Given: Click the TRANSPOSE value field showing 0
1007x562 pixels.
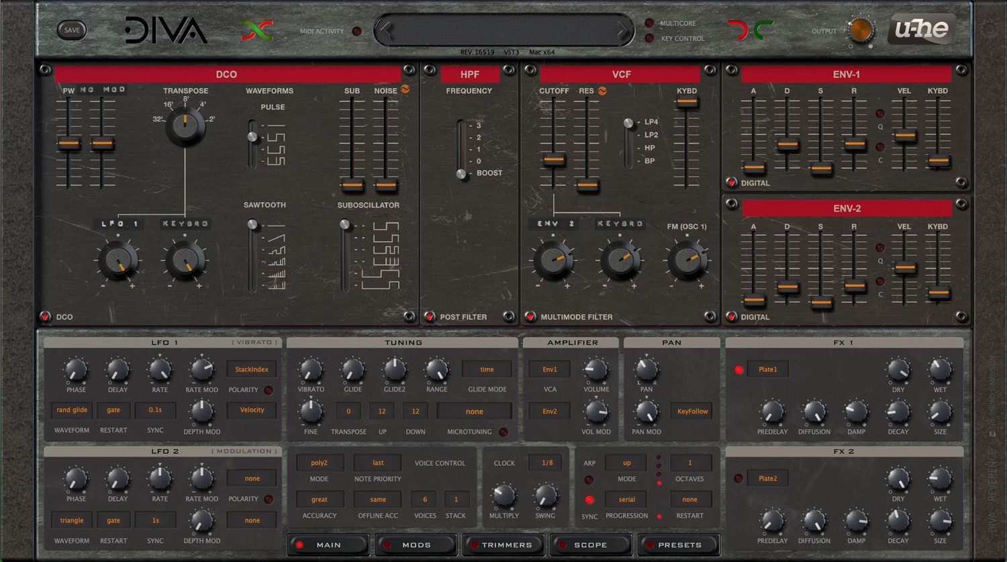Looking at the screenshot, I should click(348, 411).
